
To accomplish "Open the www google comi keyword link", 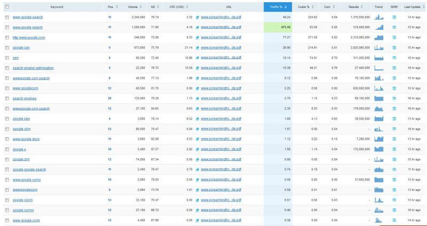I will [x=26, y=220].
